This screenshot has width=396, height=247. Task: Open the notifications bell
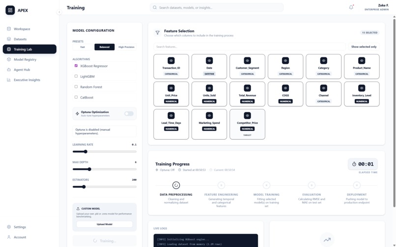tap(351, 7)
